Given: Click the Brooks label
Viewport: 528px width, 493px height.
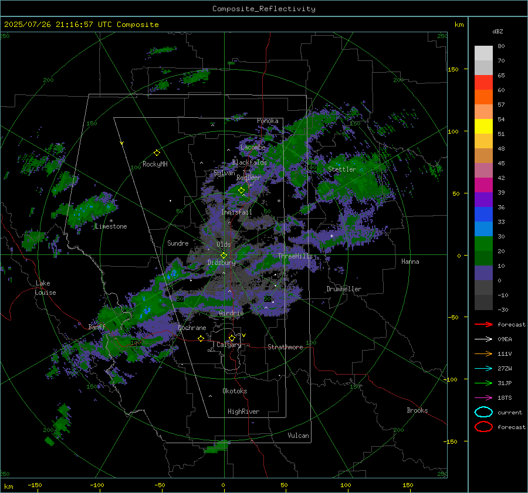Looking at the screenshot, I should click(x=417, y=410).
